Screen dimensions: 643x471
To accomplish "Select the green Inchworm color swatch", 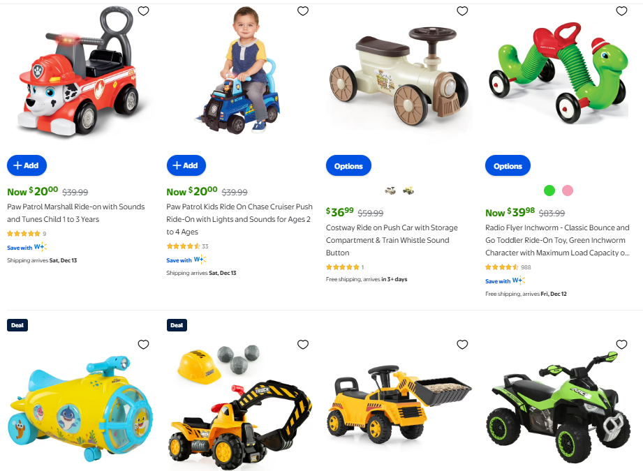I will tap(549, 190).
